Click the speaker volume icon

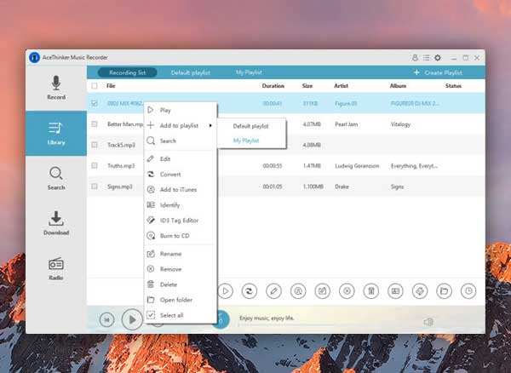click(x=428, y=322)
